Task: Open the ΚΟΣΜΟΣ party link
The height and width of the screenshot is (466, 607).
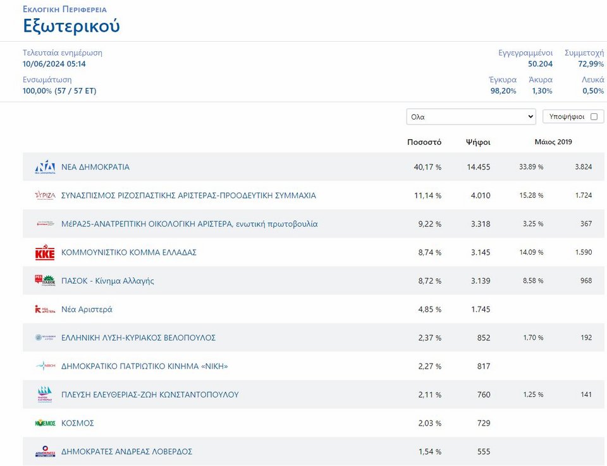Action: 77,423
